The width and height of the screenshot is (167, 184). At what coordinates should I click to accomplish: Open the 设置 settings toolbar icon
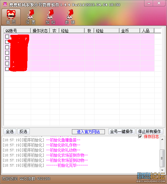31,17
